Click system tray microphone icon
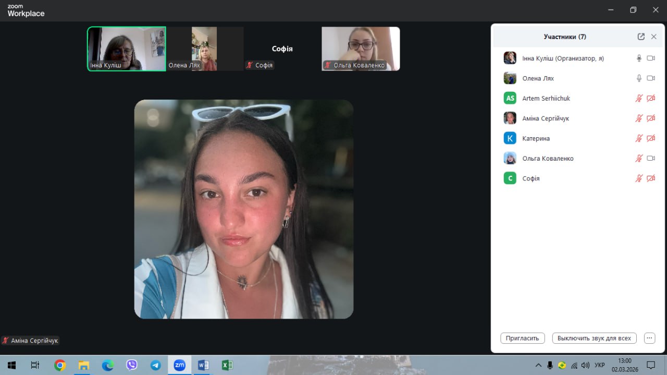 550,365
